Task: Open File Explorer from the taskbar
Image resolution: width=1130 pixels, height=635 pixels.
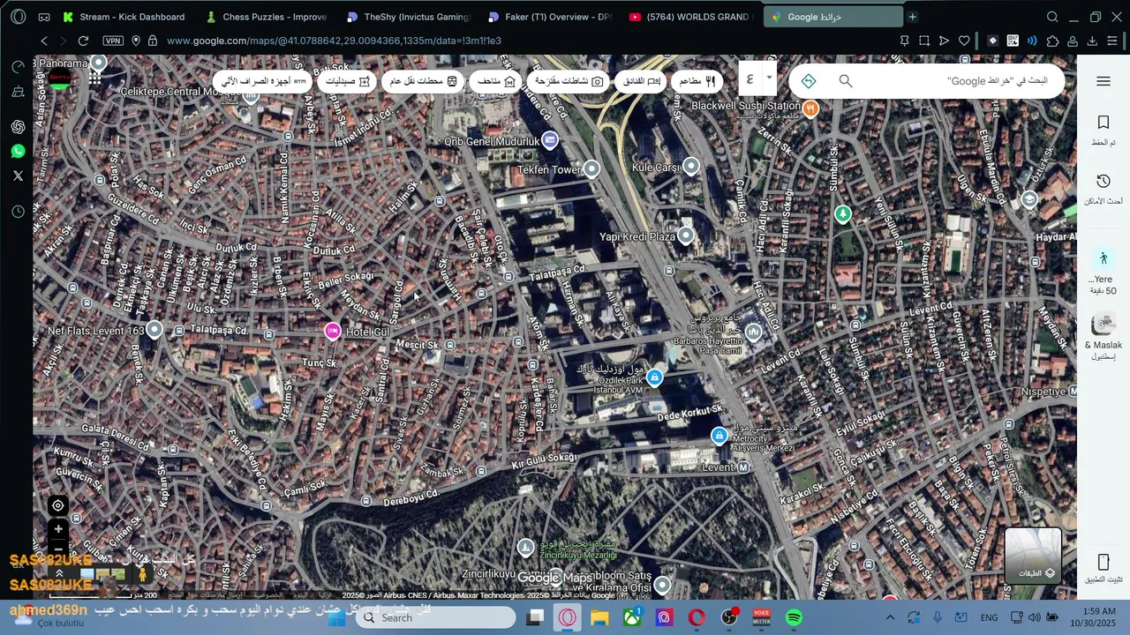Action: click(599, 617)
